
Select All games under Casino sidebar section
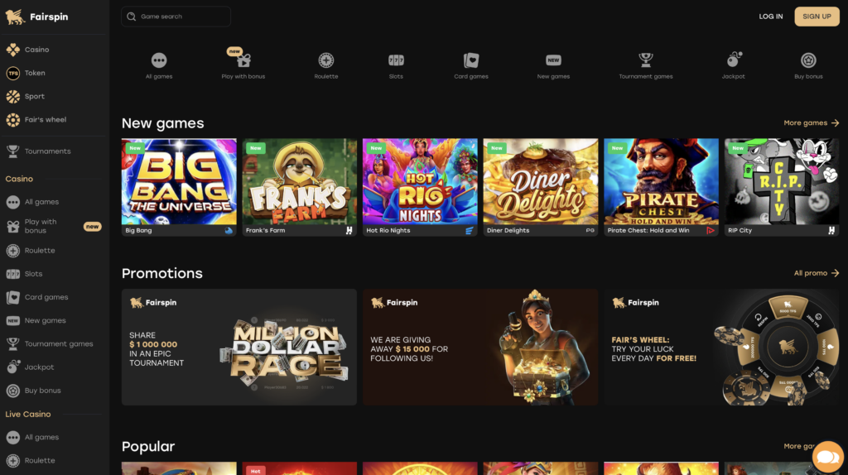click(x=32, y=202)
